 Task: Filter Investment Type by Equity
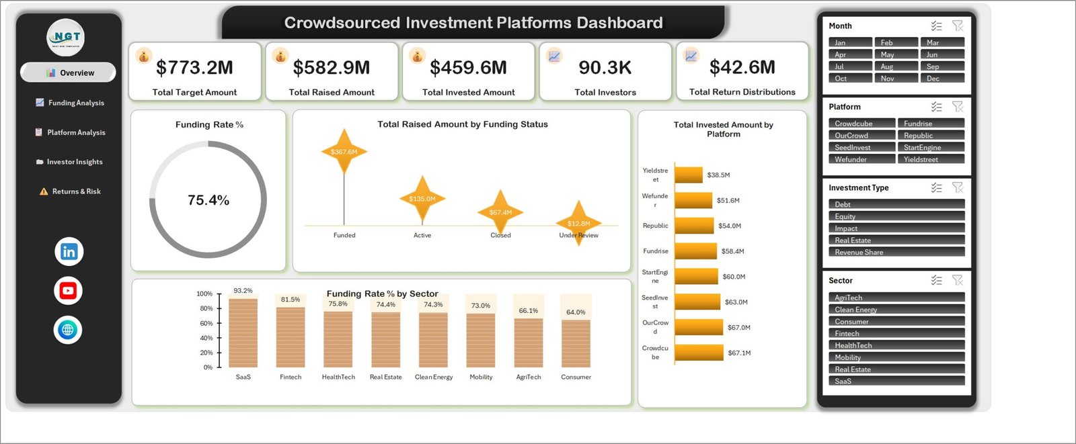896,216
